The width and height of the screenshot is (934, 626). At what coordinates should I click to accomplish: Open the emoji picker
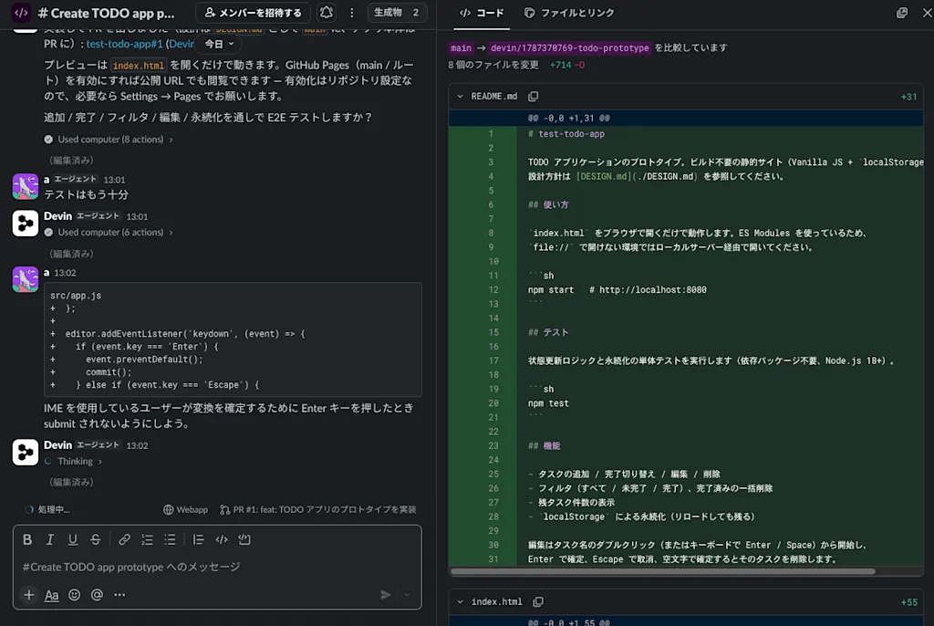tap(75, 594)
